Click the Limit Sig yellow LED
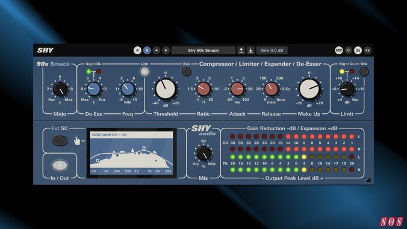 point(342,72)
